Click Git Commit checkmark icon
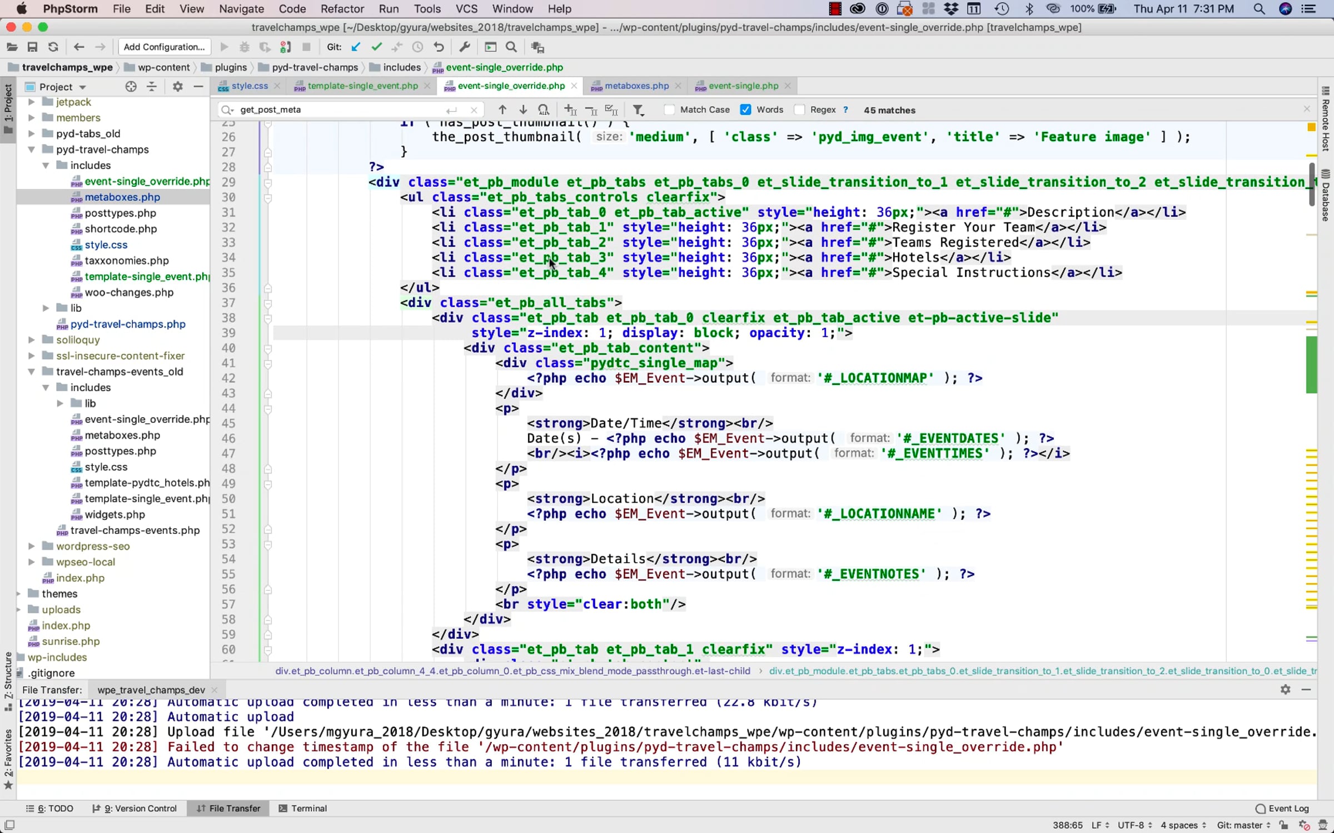The width and height of the screenshot is (1334, 833). [377, 47]
